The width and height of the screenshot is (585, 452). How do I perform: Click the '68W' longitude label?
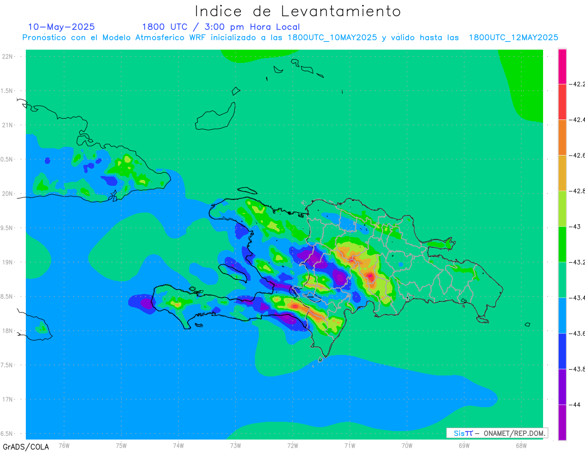[521, 445]
